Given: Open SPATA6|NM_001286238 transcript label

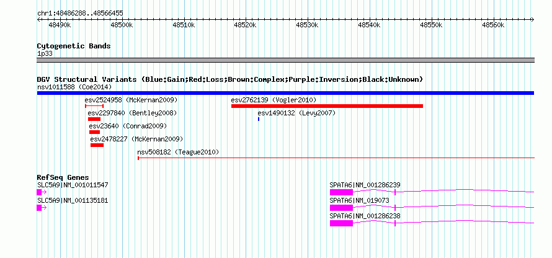Looking at the screenshot, I should pos(365,216).
